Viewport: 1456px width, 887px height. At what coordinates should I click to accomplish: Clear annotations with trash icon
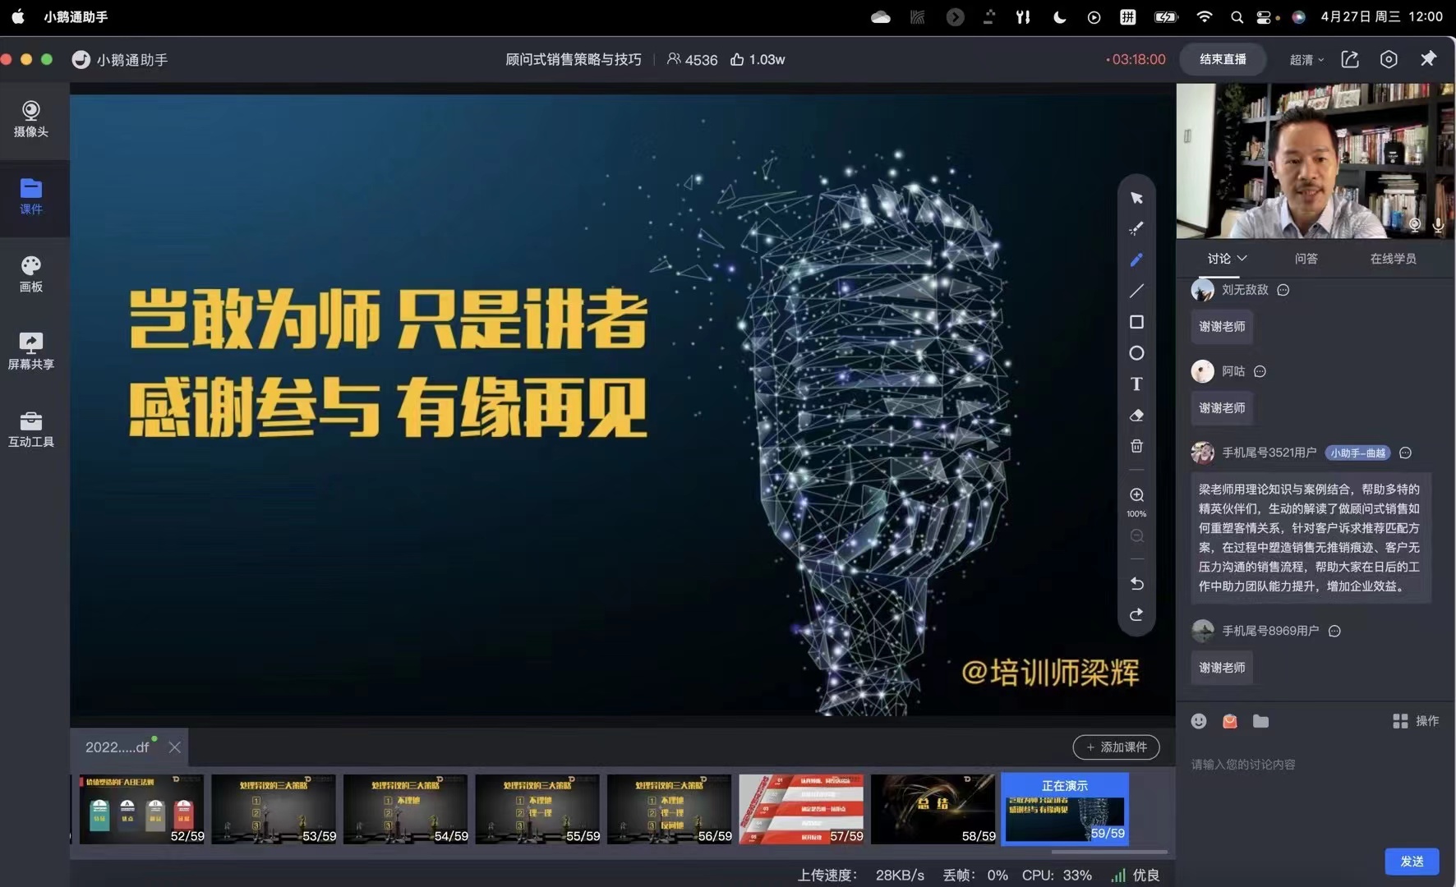[1136, 446]
